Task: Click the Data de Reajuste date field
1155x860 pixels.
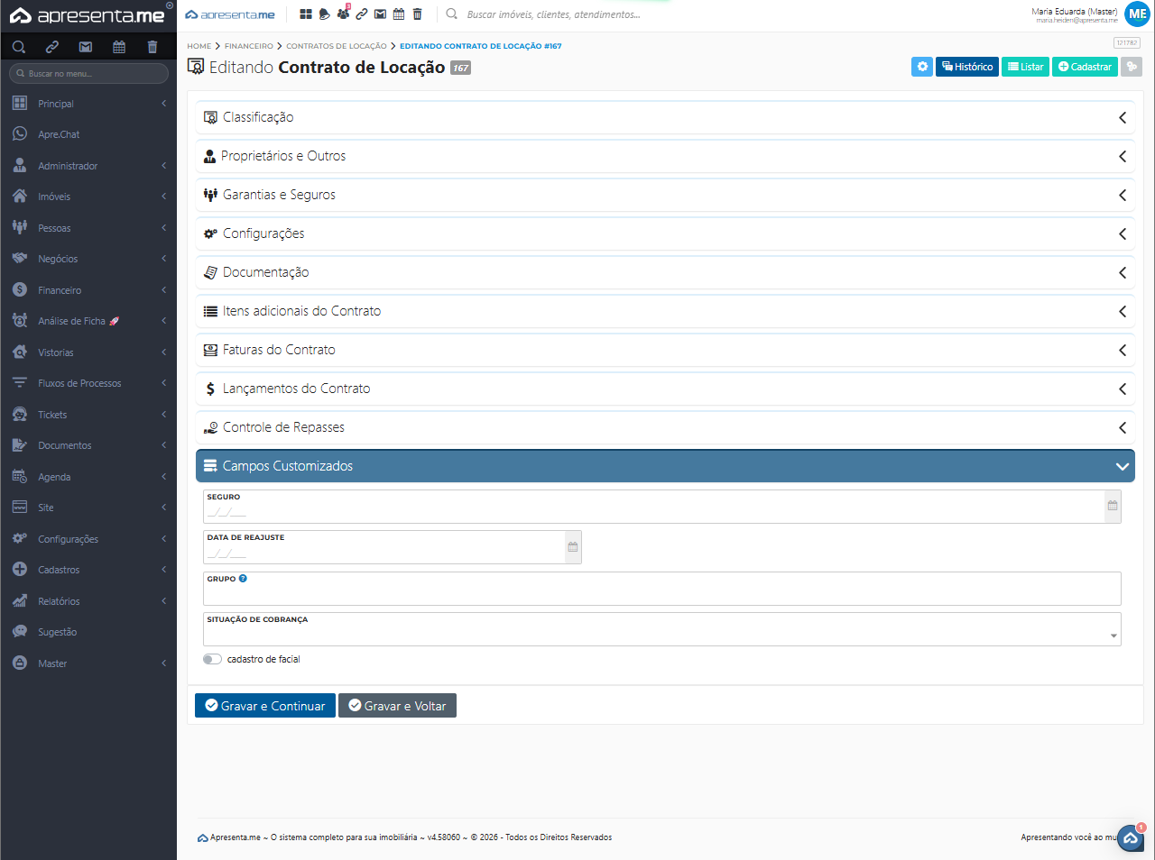Action: pyautogui.click(x=383, y=553)
